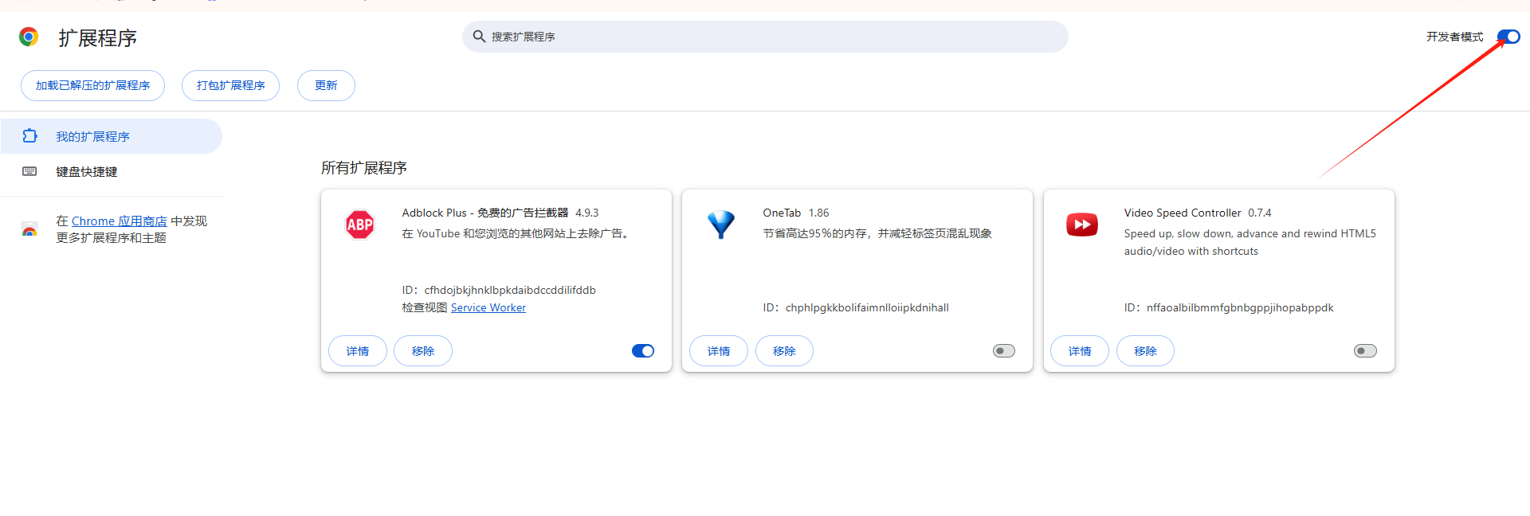
Task: Click 移除 for Adblock Plus
Action: tap(423, 351)
